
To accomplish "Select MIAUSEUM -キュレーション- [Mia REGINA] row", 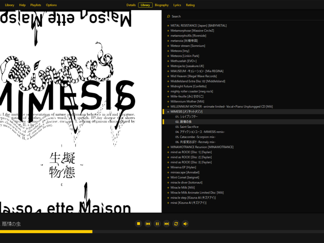I will pyautogui.click(x=197, y=71).
